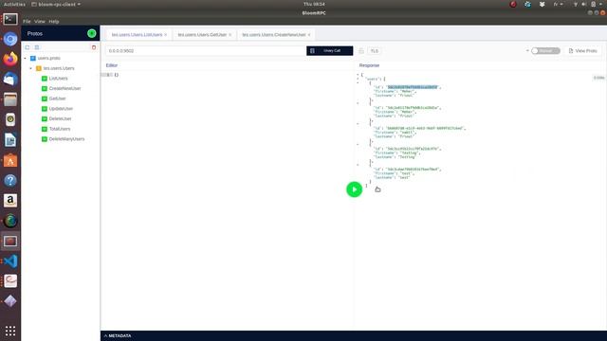Run the request with green play button
Screen dimensions: 607x341
[x=354, y=189]
